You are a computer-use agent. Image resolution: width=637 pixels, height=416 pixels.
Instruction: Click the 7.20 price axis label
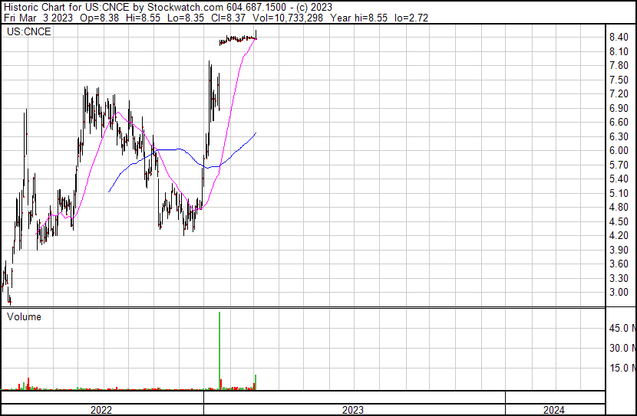pyautogui.click(x=619, y=94)
